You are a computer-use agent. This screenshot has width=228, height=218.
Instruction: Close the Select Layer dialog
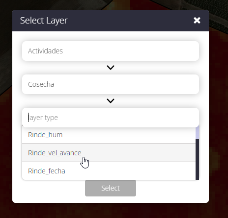(197, 21)
